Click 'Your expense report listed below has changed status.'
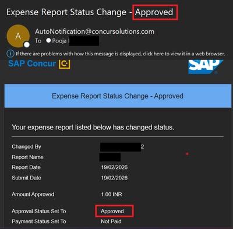The height and width of the screenshot is (229, 233). pos(93,128)
